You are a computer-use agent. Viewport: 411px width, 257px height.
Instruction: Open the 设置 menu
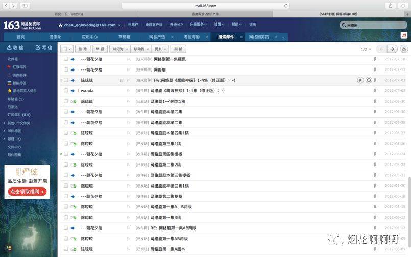(219, 25)
